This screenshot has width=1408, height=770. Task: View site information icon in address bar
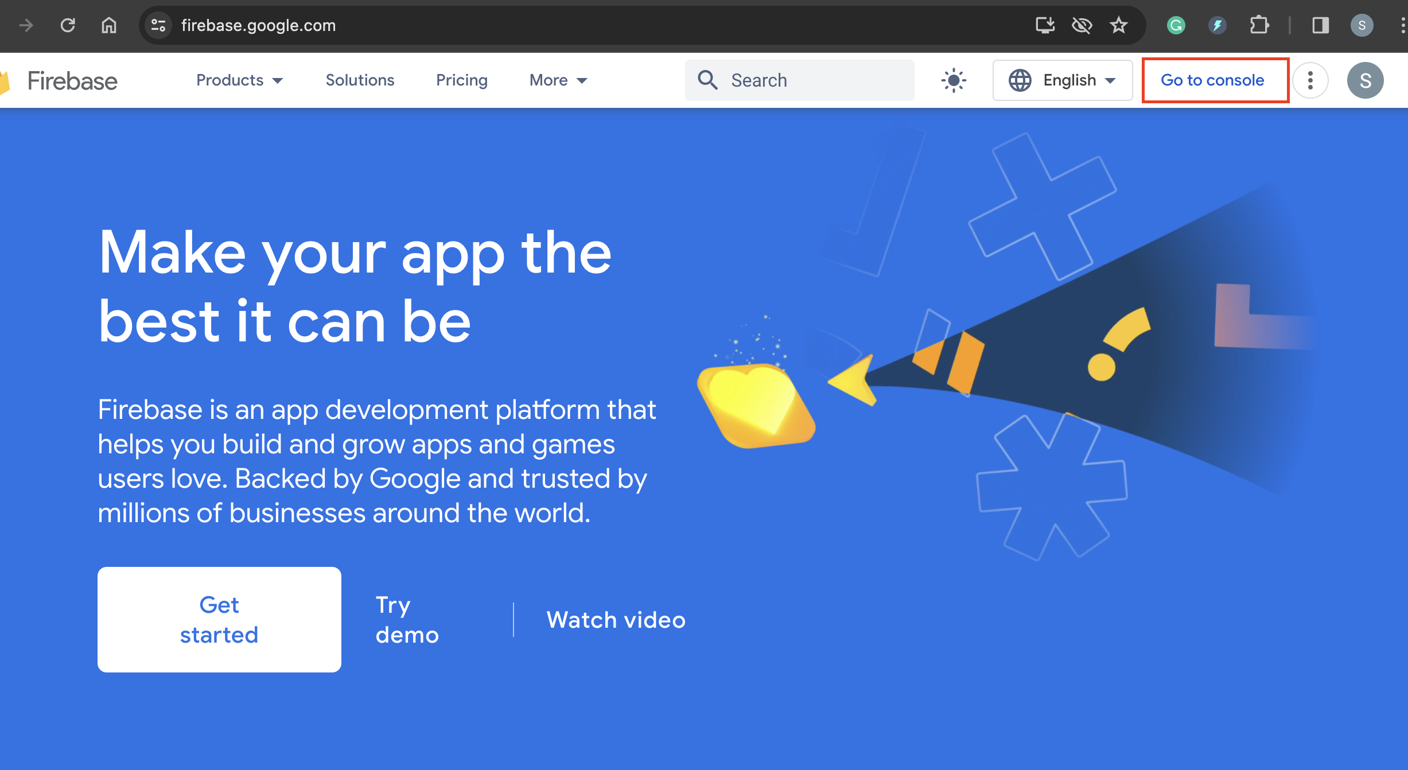coord(158,25)
